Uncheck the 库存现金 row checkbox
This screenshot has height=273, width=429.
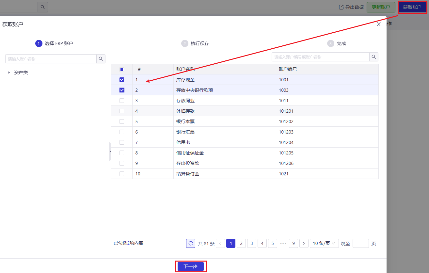(x=122, y=80)
